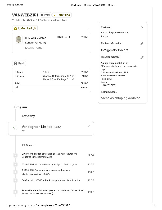
Task: Select the payout timeline event marker
Action: tap(15, 164)
